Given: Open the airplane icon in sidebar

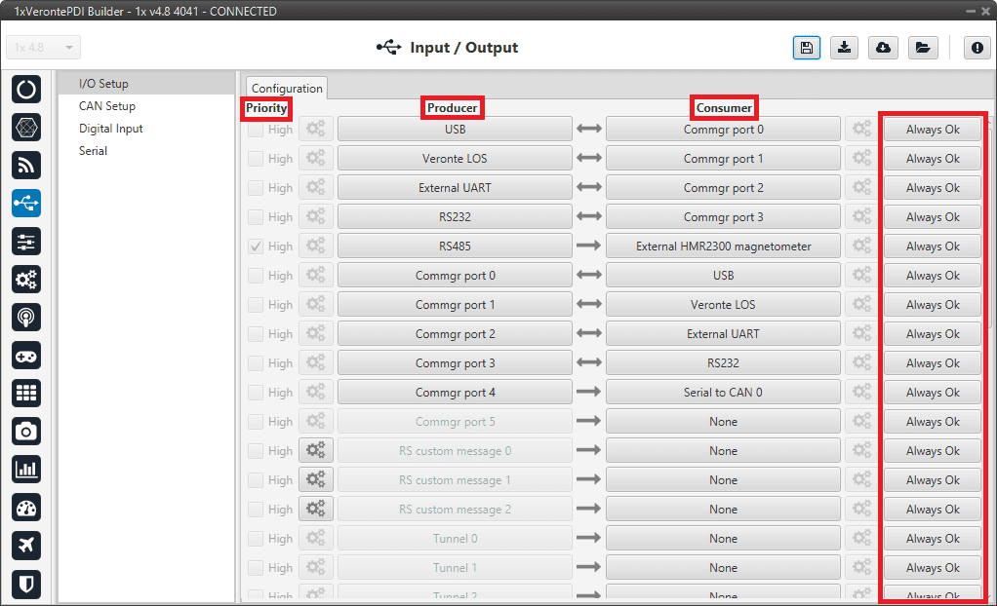Looking at the screenshot, I should pyautogui.click(x=26, y=545).
